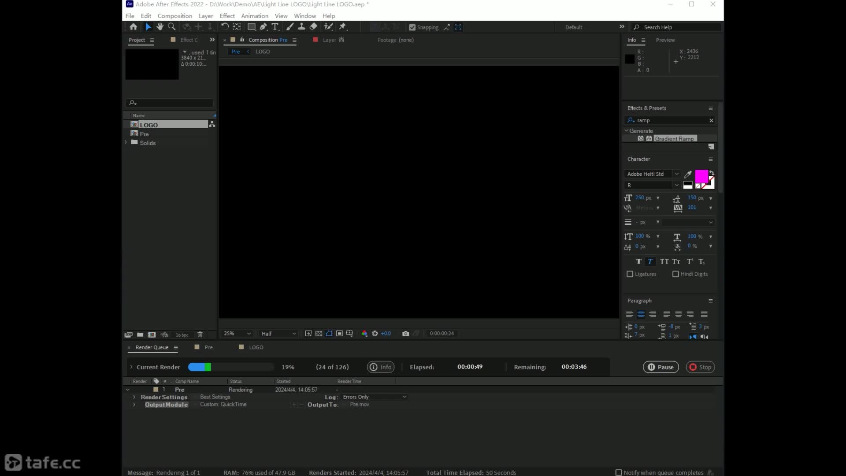Delete selected project item with trash icon

point(200,335)
